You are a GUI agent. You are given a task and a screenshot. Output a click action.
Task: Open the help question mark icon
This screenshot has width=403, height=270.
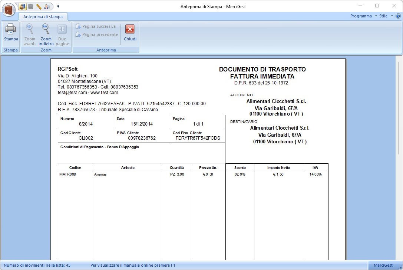click(398, 16)
